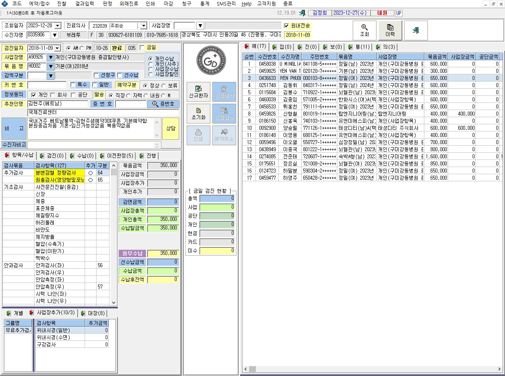Image resolution: width=505 pixels, height=376 pixels.
Task: Click the exit door icon beside 이력
Action: click(416, 30)
